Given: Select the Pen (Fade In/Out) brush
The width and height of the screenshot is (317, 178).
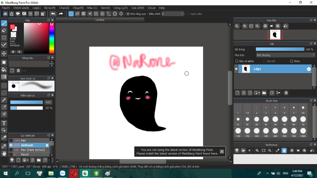Looking at the screenshot, I should pos(29,150).
